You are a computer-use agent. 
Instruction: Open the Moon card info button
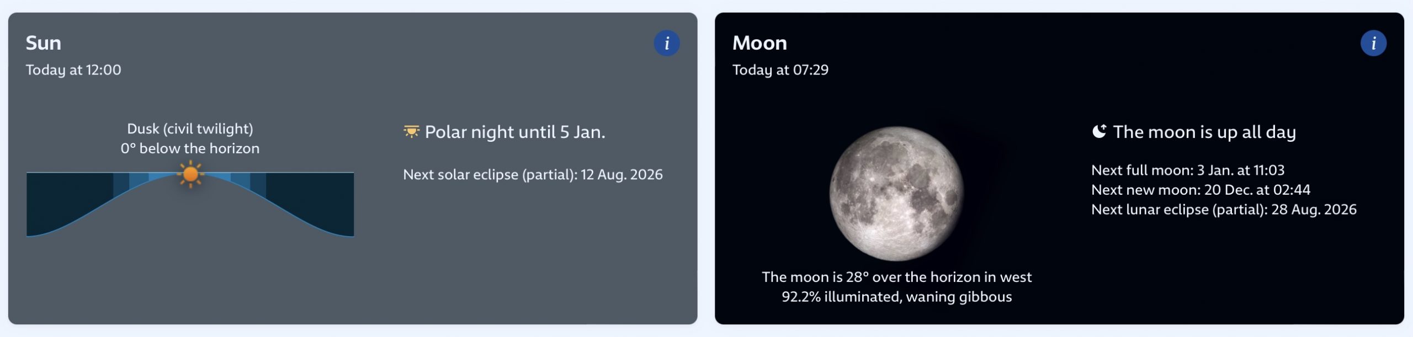[x=1373, y=43]
